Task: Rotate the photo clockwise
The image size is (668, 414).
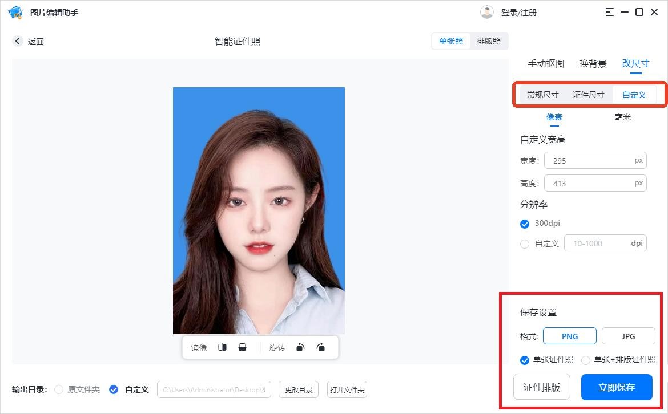Action: (x=321, y=347)
